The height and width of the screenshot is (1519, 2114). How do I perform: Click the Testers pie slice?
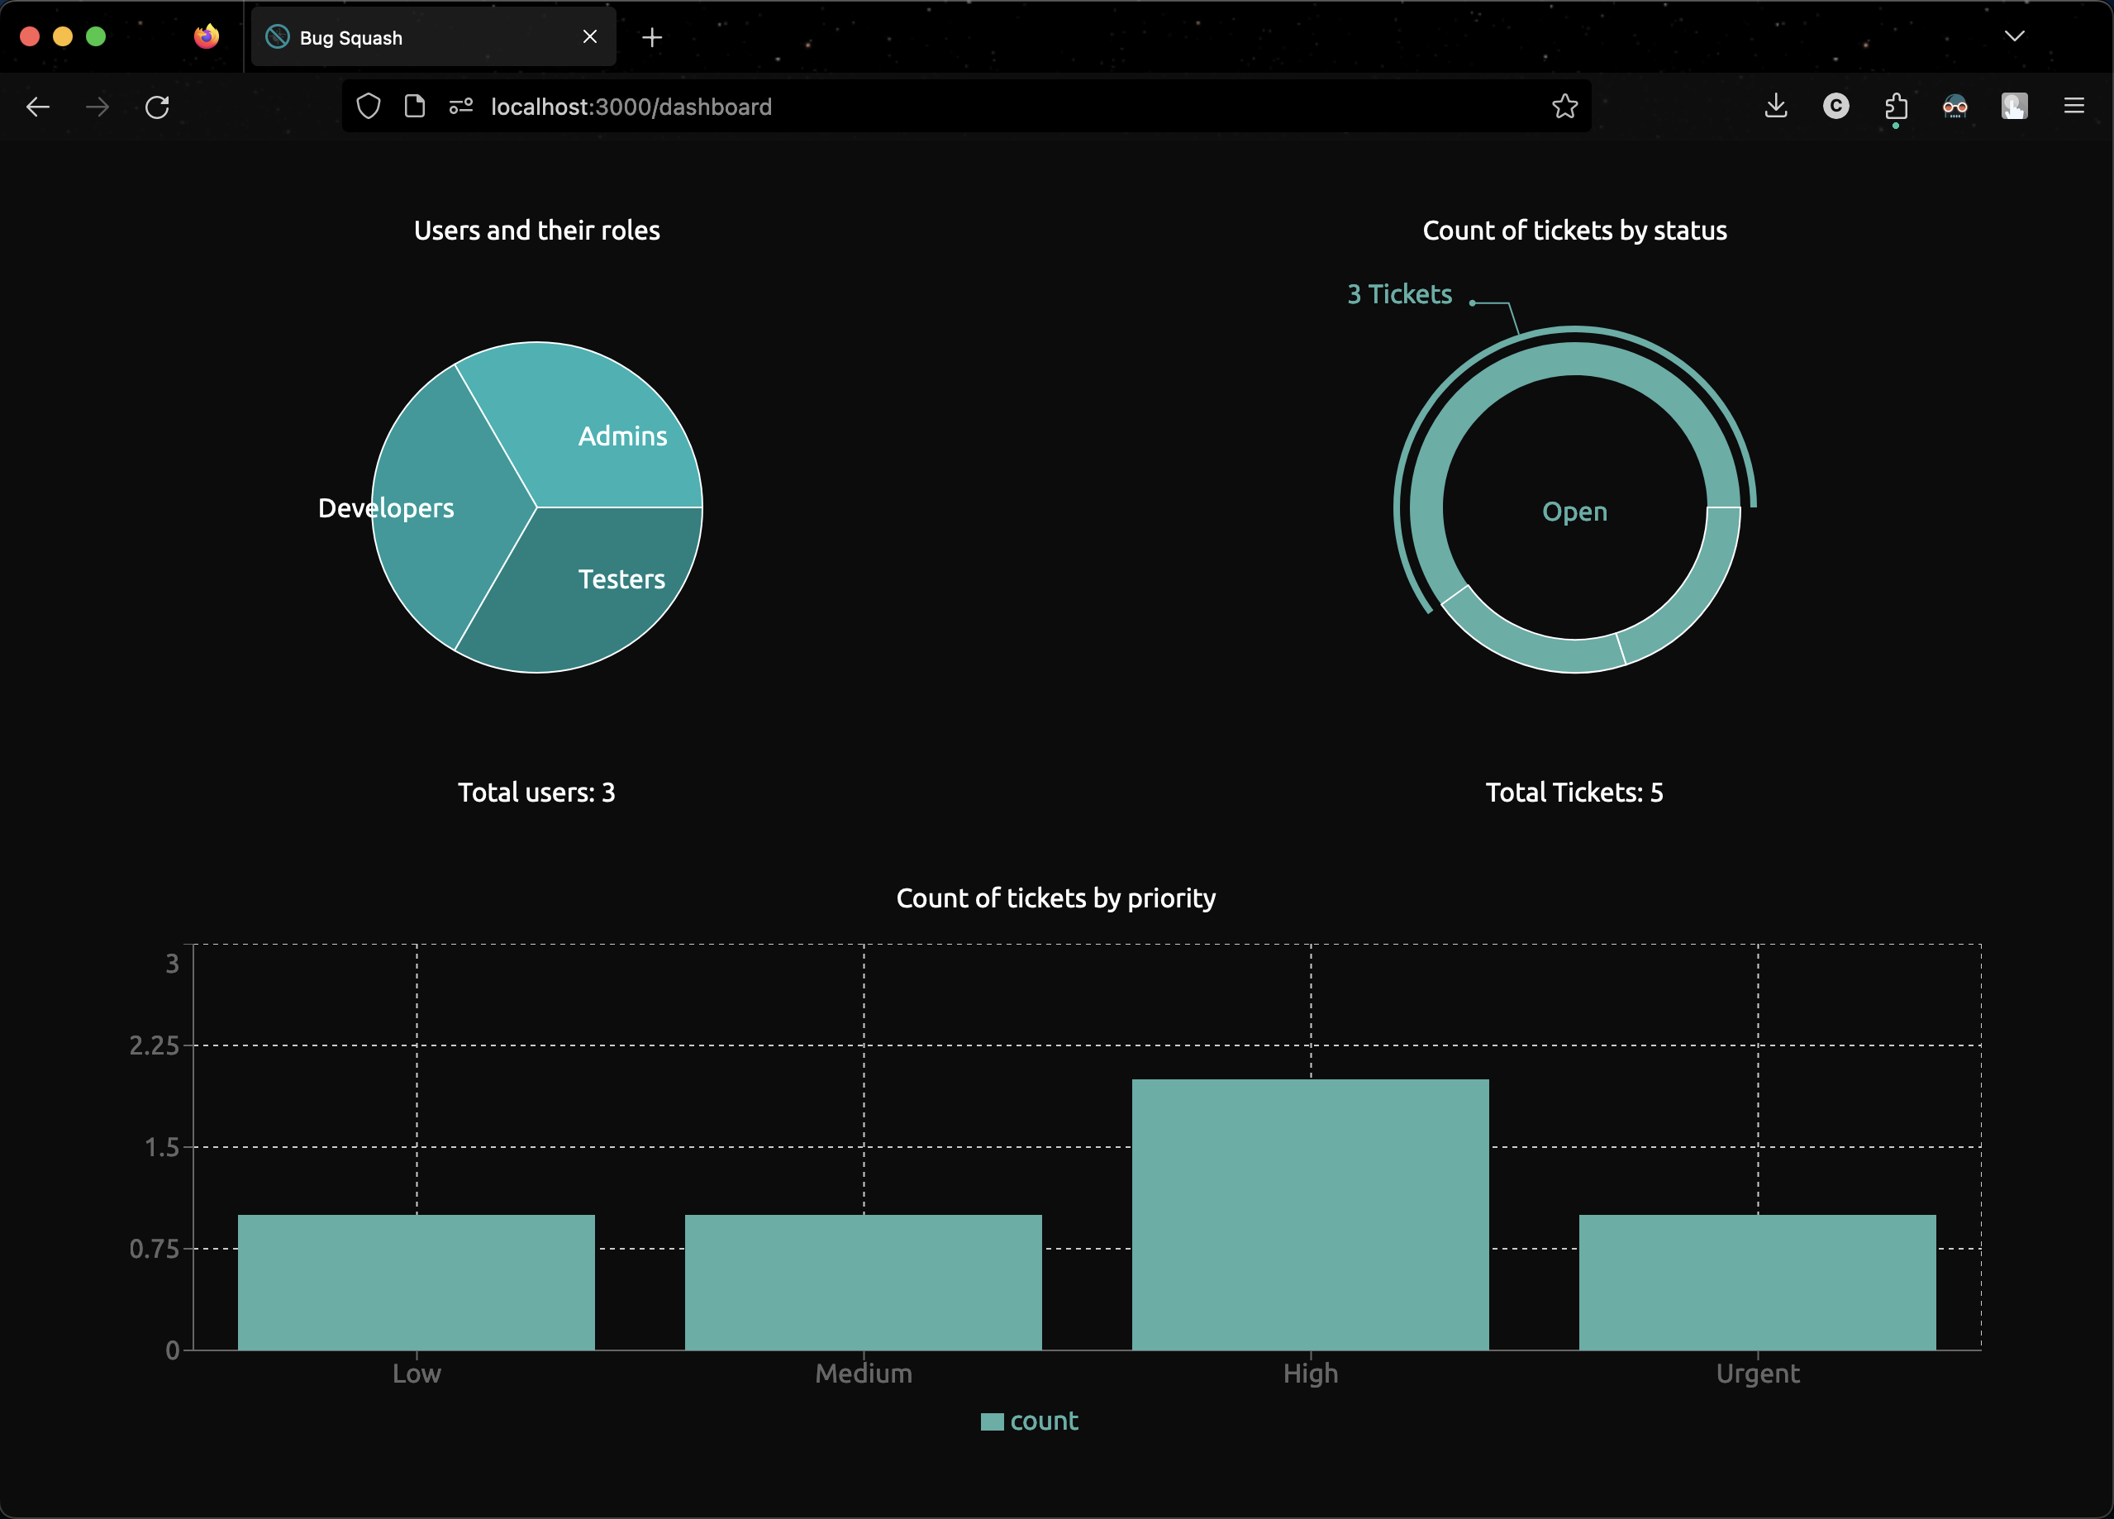coord(597,592)
